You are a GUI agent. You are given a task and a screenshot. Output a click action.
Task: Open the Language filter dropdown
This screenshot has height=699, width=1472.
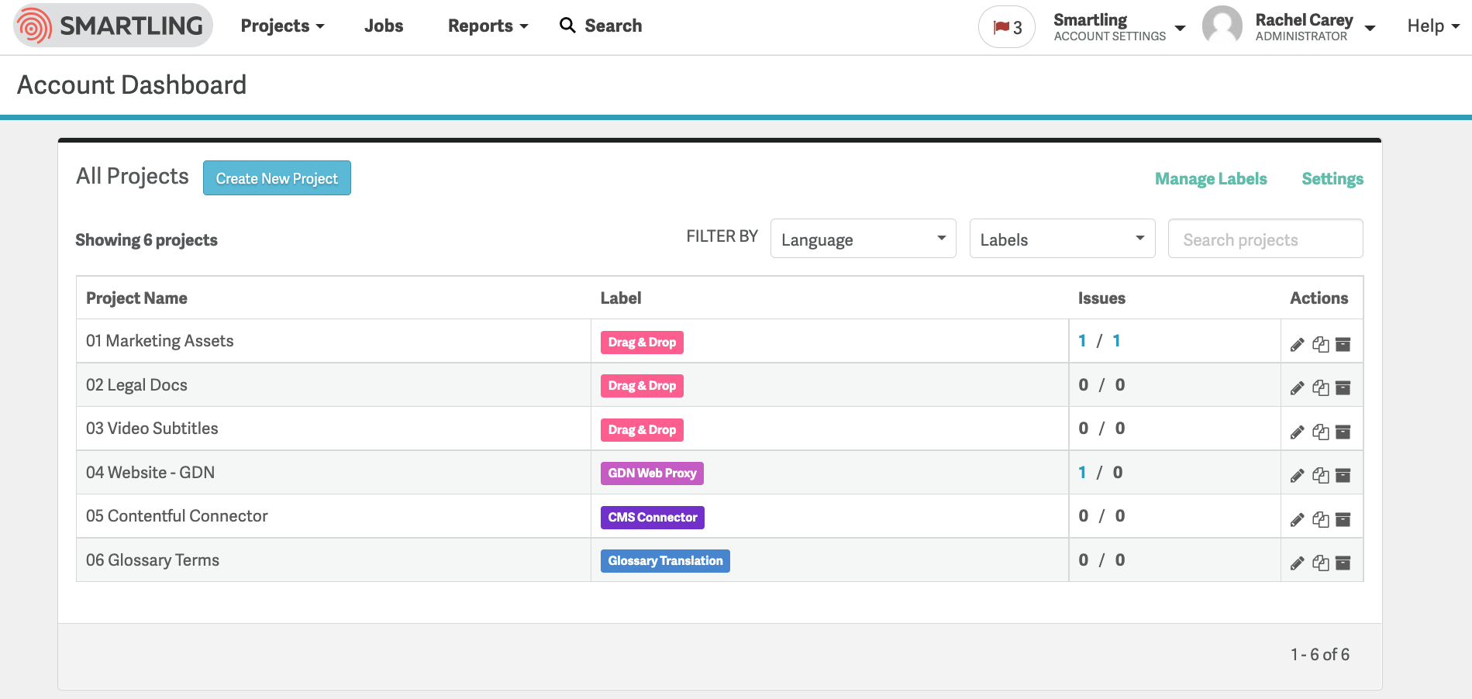pos(863,239)
